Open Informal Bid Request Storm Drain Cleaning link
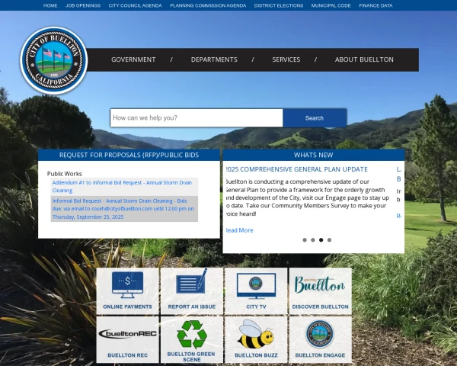457x366 pixels. (x=124, y=209)
